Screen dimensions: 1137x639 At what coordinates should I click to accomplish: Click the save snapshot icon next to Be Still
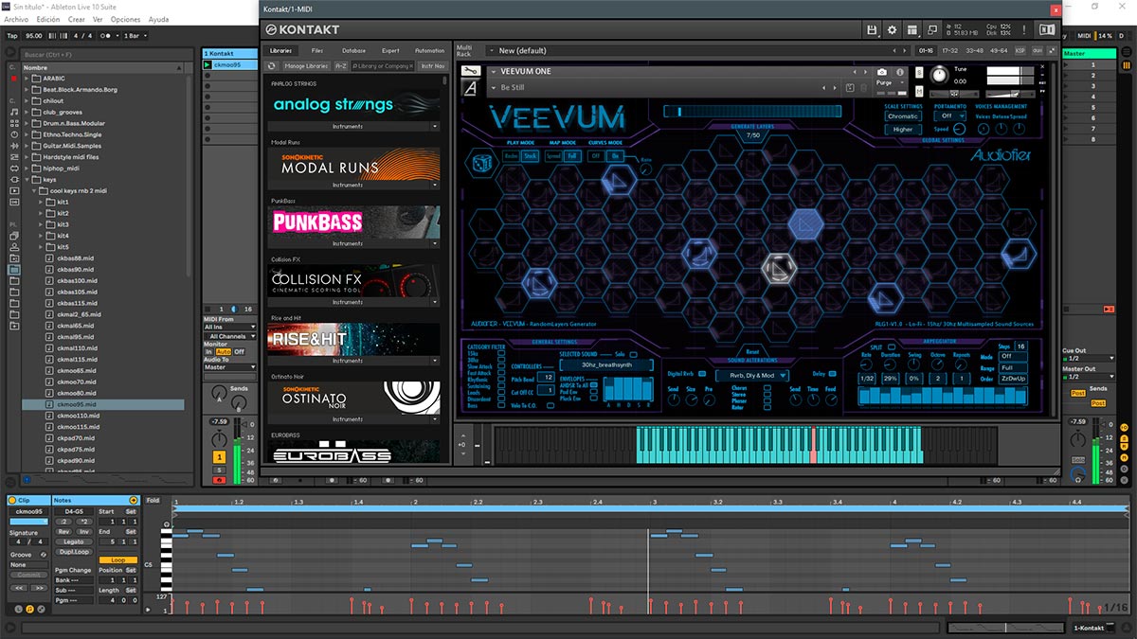pyautogui.click(x=850, y=88)
